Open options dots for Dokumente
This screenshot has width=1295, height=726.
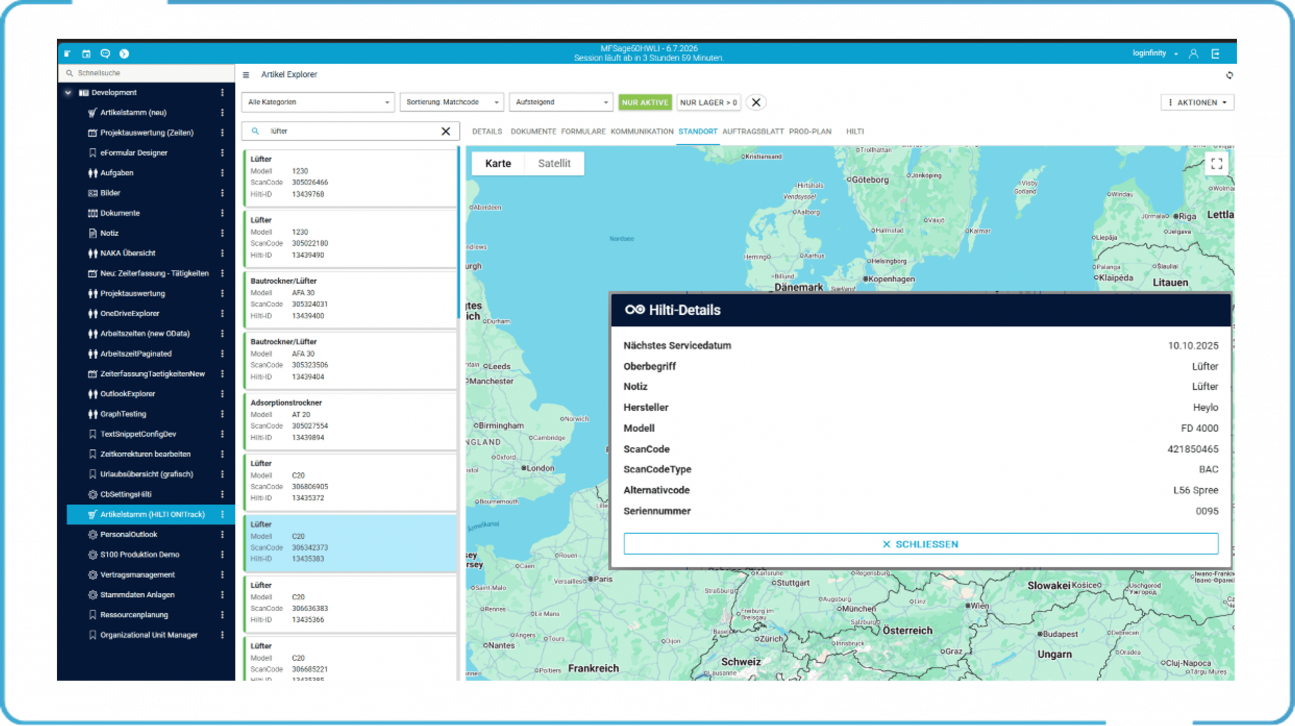222,213
